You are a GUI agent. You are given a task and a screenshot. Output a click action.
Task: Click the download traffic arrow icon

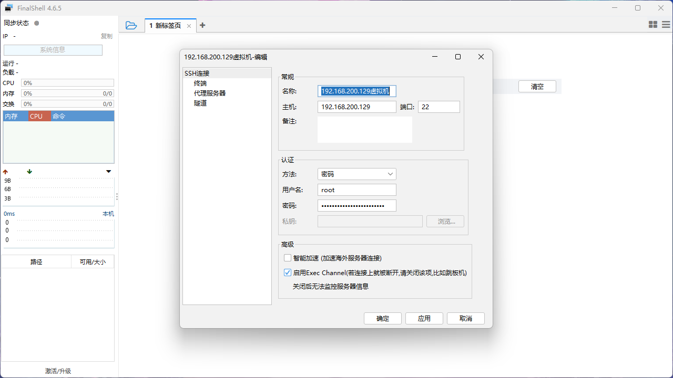29,171
